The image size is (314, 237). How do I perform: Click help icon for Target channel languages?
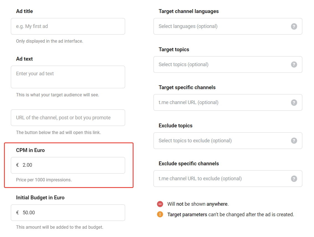pyautogui.click(x=294, y=26)
